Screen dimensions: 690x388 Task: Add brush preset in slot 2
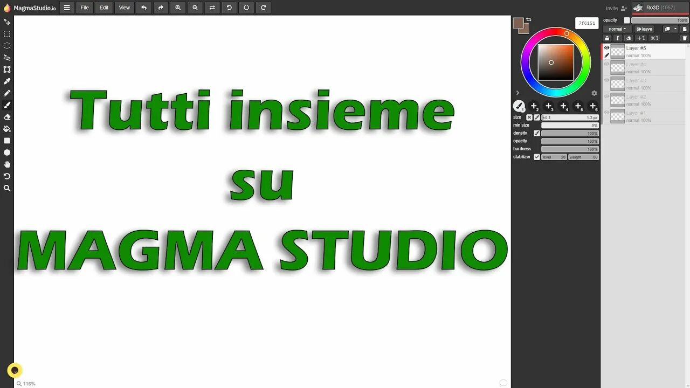click(534, 106)
